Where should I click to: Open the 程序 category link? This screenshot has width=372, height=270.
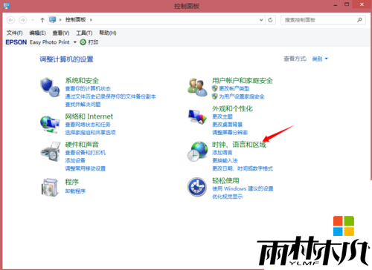72,182
